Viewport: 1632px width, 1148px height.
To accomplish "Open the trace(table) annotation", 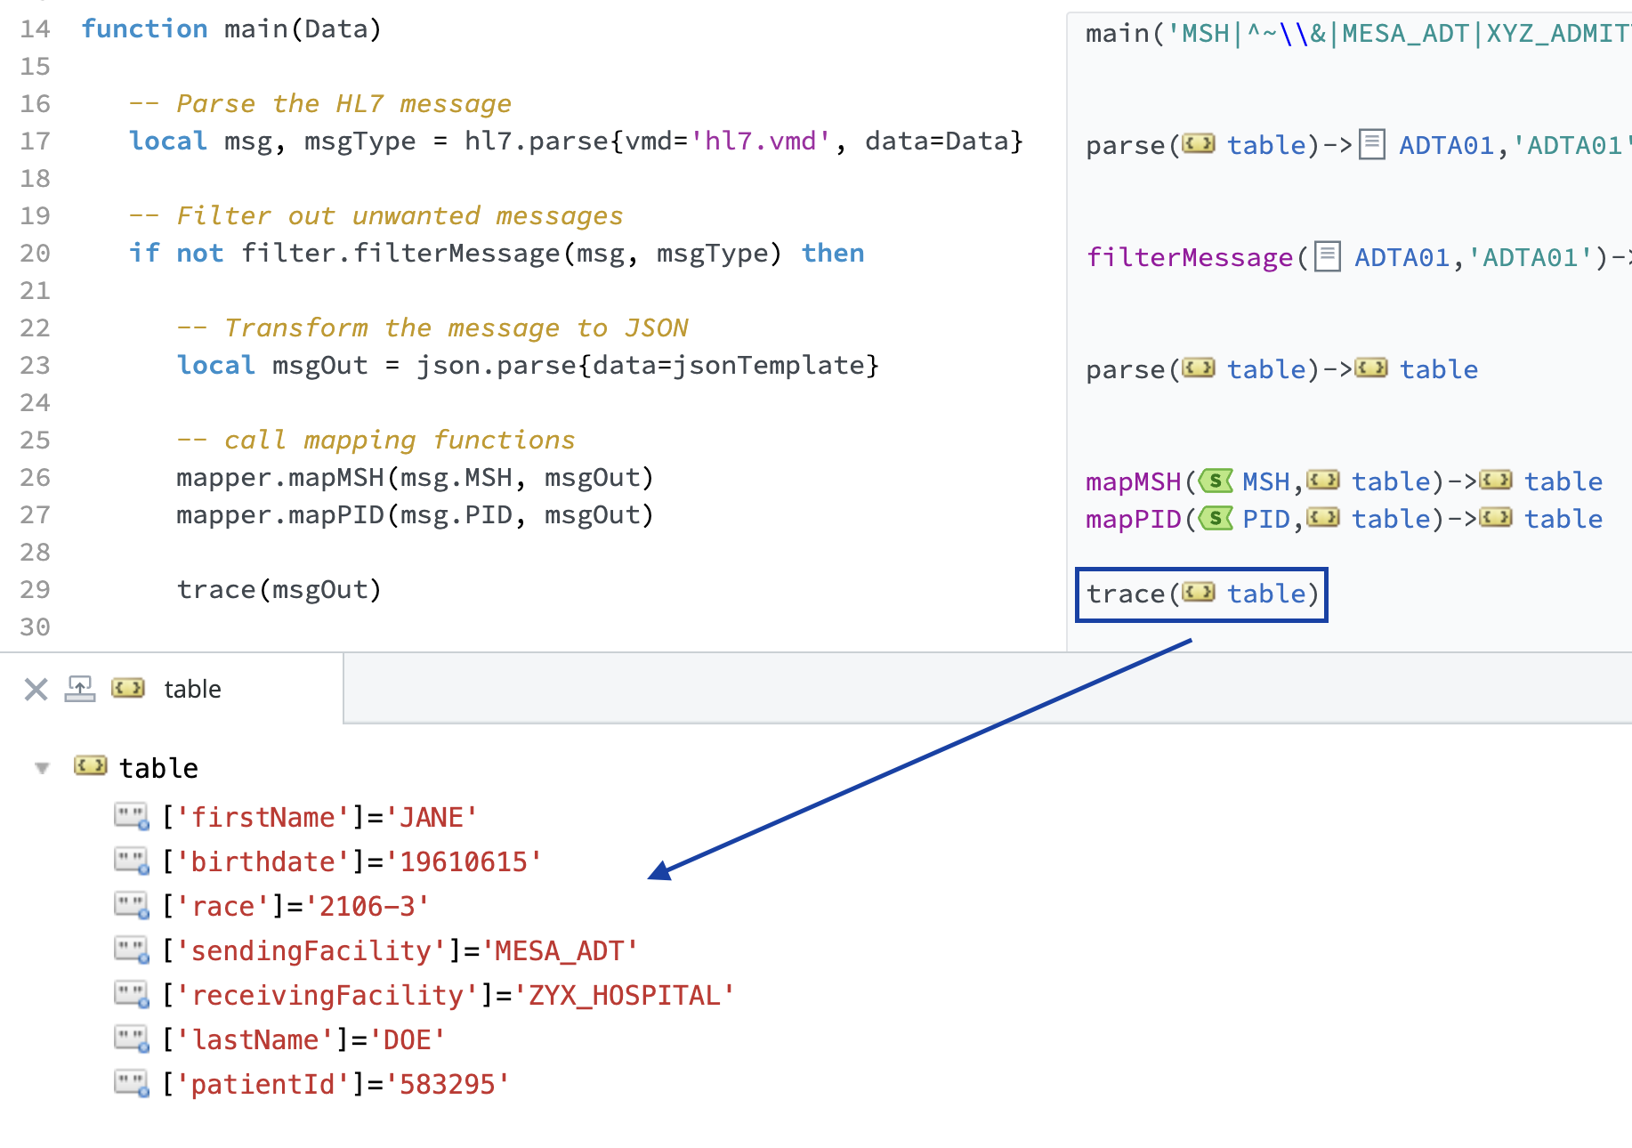I will tap(1200, 594).
